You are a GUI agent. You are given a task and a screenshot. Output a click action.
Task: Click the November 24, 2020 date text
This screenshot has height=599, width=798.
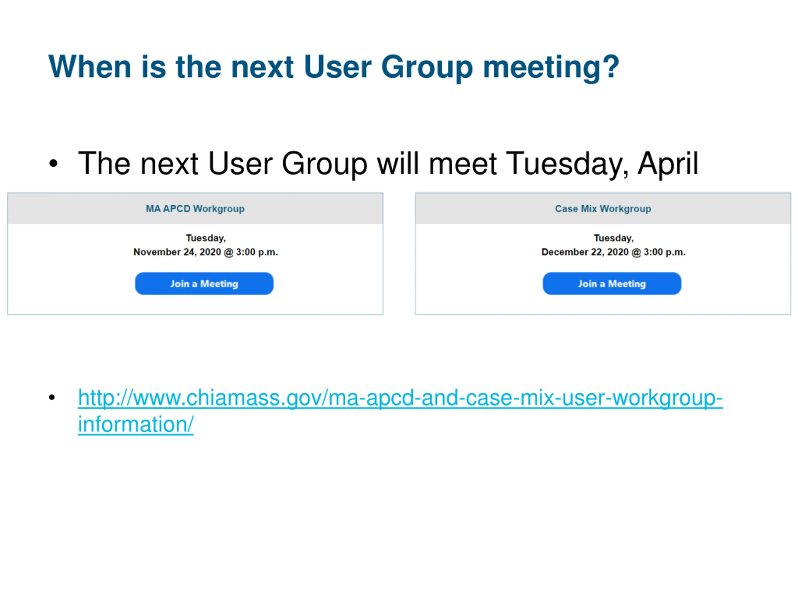177,252
